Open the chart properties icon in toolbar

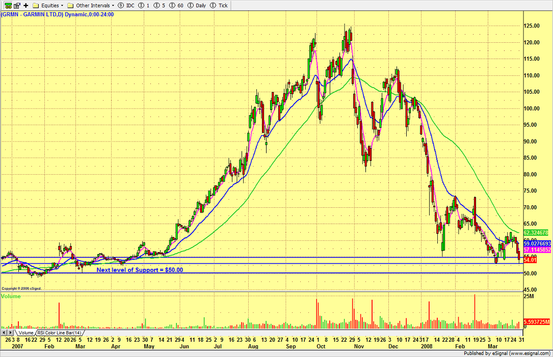(17, 5)
